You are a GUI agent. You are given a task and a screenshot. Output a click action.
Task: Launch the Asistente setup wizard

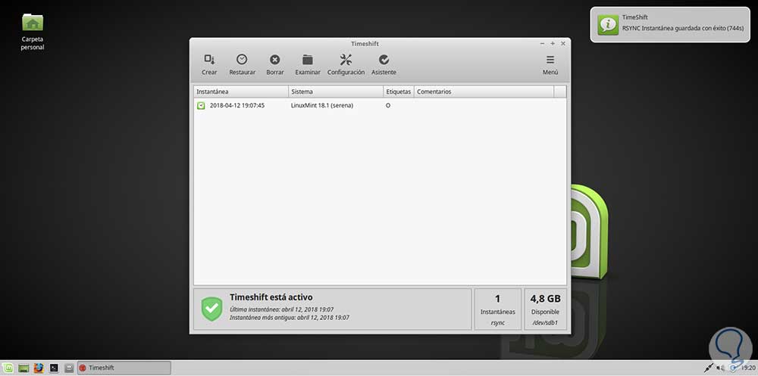pyautogui.click(x=384, y=64)
